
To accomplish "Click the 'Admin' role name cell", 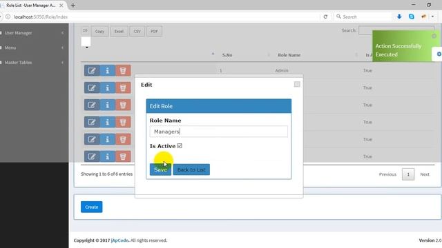I will click(x=282, y=70).
